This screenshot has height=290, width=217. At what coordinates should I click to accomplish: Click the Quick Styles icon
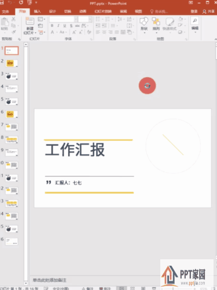click(170, 21)
